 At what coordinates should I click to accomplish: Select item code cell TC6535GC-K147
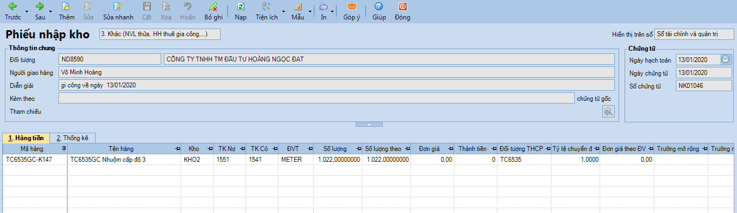[35, 160]
